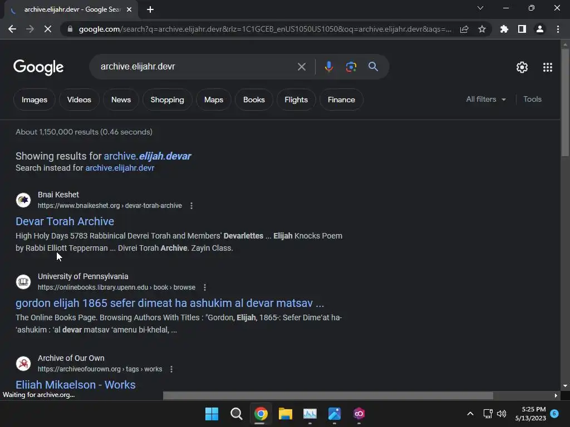Screen dimensions: 570x427
Task: Click Chrome icon in taskbar
Action: (261, 414)
